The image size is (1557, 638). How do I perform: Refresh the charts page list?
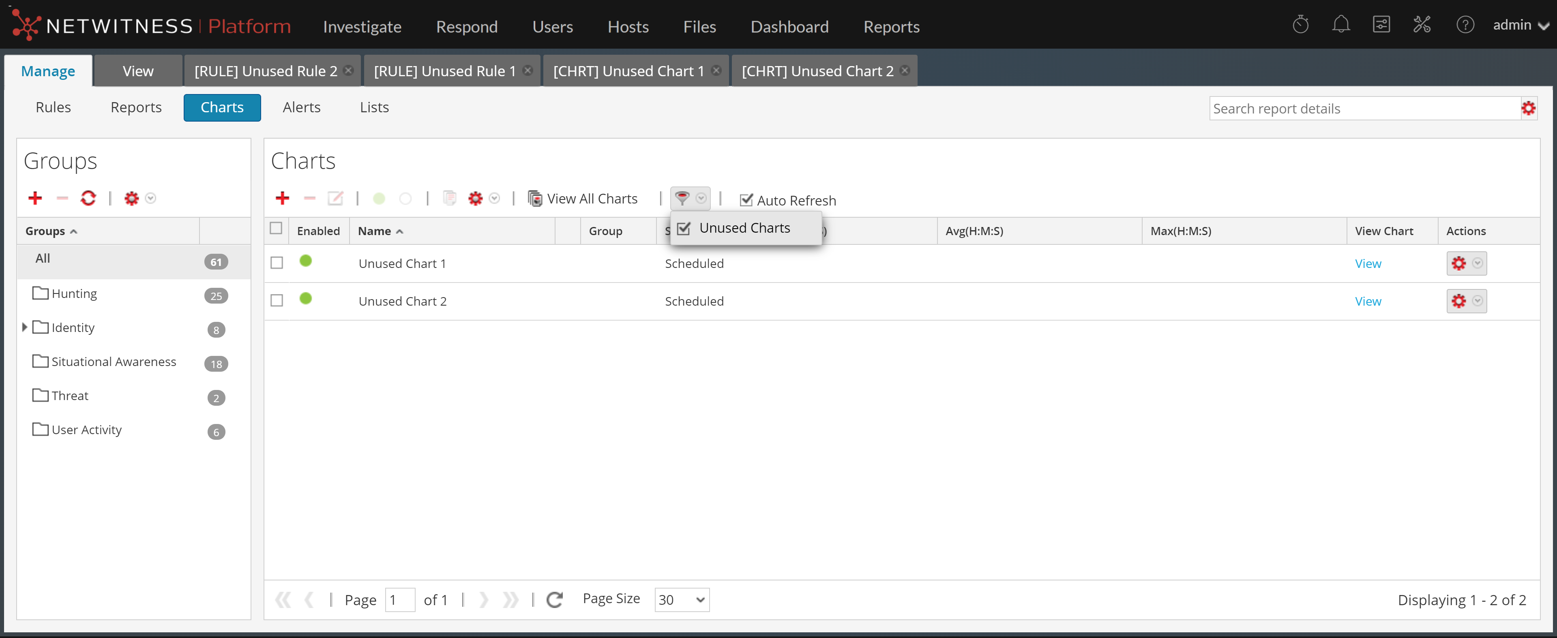(x=554, y=599)
